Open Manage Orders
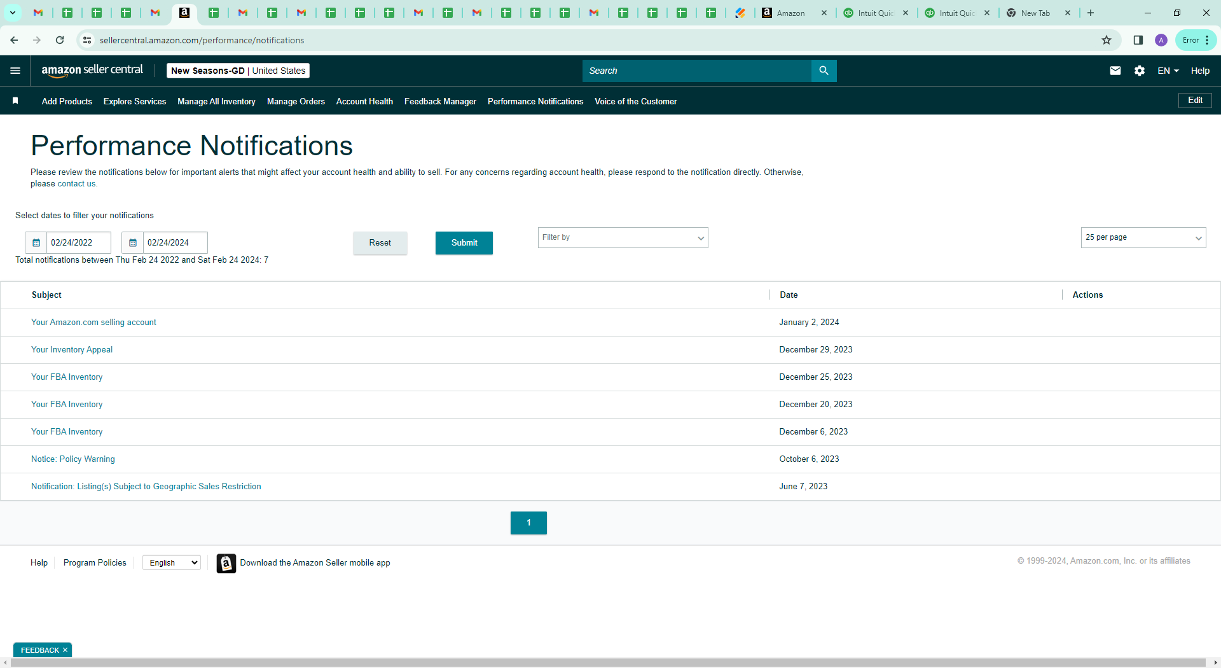Viewport: 1221px width, 668px height. tap(296, 101)
